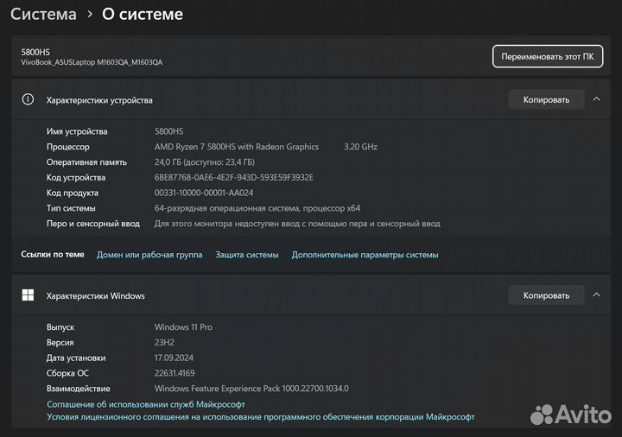Open Дополнительные параметры системы link
This screenshot has width=622, height=437.
pyautogui.click(x=365, y=255)
